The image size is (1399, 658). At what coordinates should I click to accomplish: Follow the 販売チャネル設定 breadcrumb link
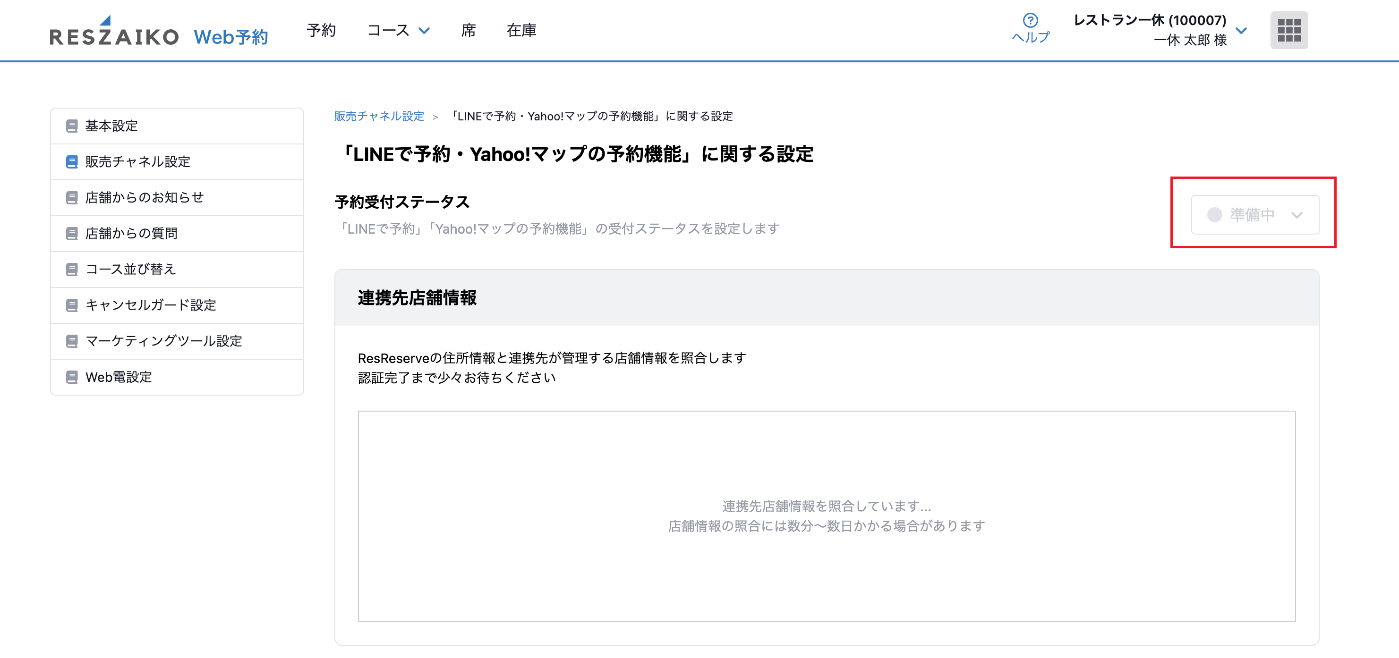pyautogui.click(x=378, y=116)
